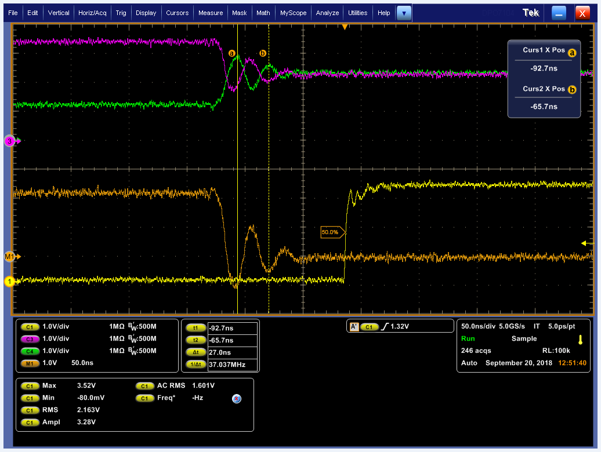Click cursor b marker on waveform
This screenshot has height=452, width=601.
click(x=263, y=53)
